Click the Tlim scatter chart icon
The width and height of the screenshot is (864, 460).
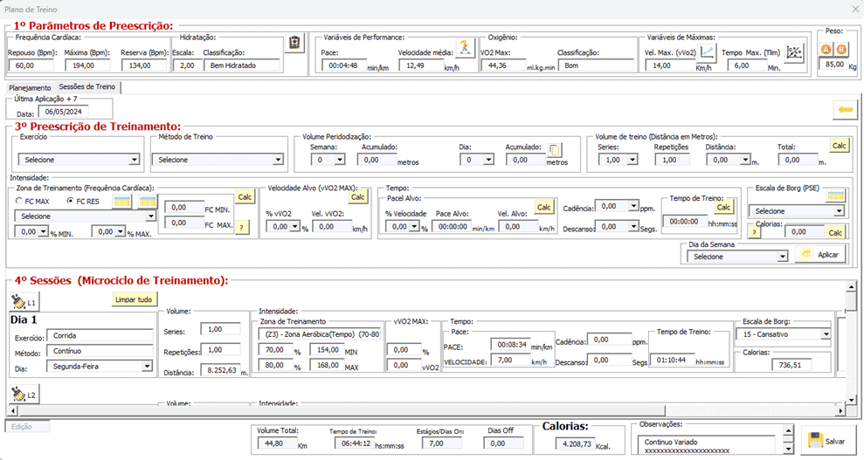[x=794, y=53]
